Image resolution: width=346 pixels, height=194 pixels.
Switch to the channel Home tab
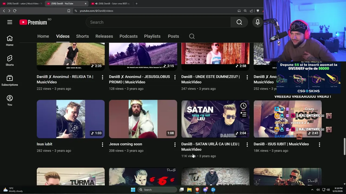coord(43,36)
